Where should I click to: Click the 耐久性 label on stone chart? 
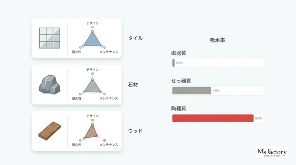point(77,98)
